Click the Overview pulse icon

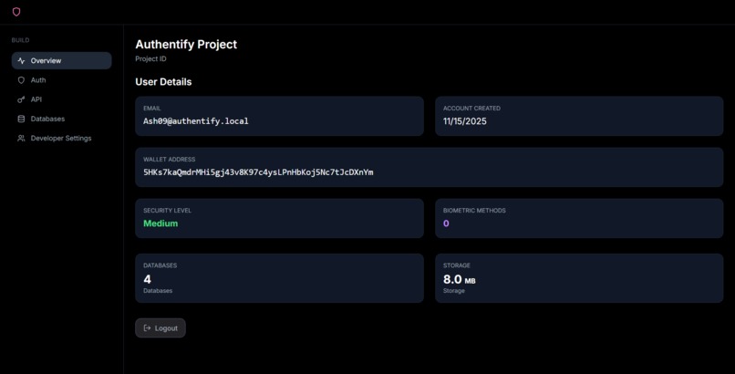21,61
